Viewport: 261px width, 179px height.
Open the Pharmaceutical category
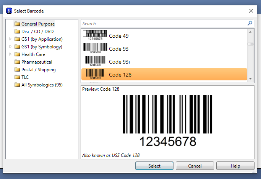[37, 62]
